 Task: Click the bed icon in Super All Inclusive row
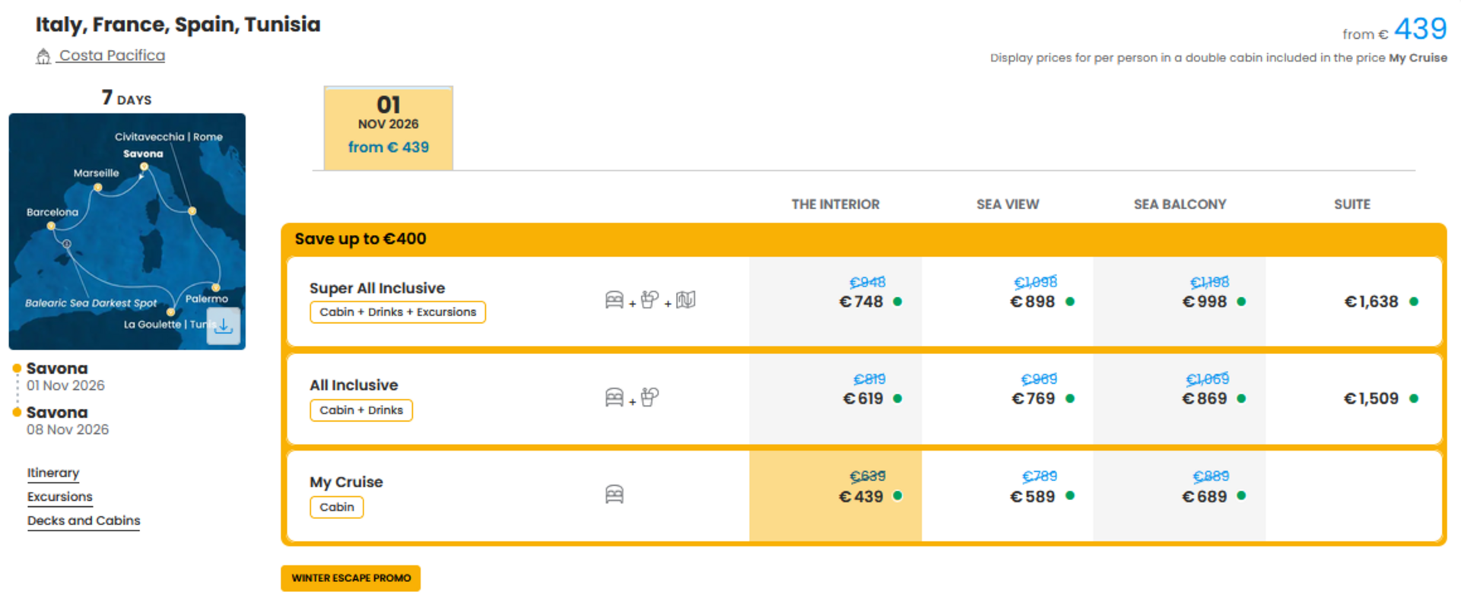point(615,300)
